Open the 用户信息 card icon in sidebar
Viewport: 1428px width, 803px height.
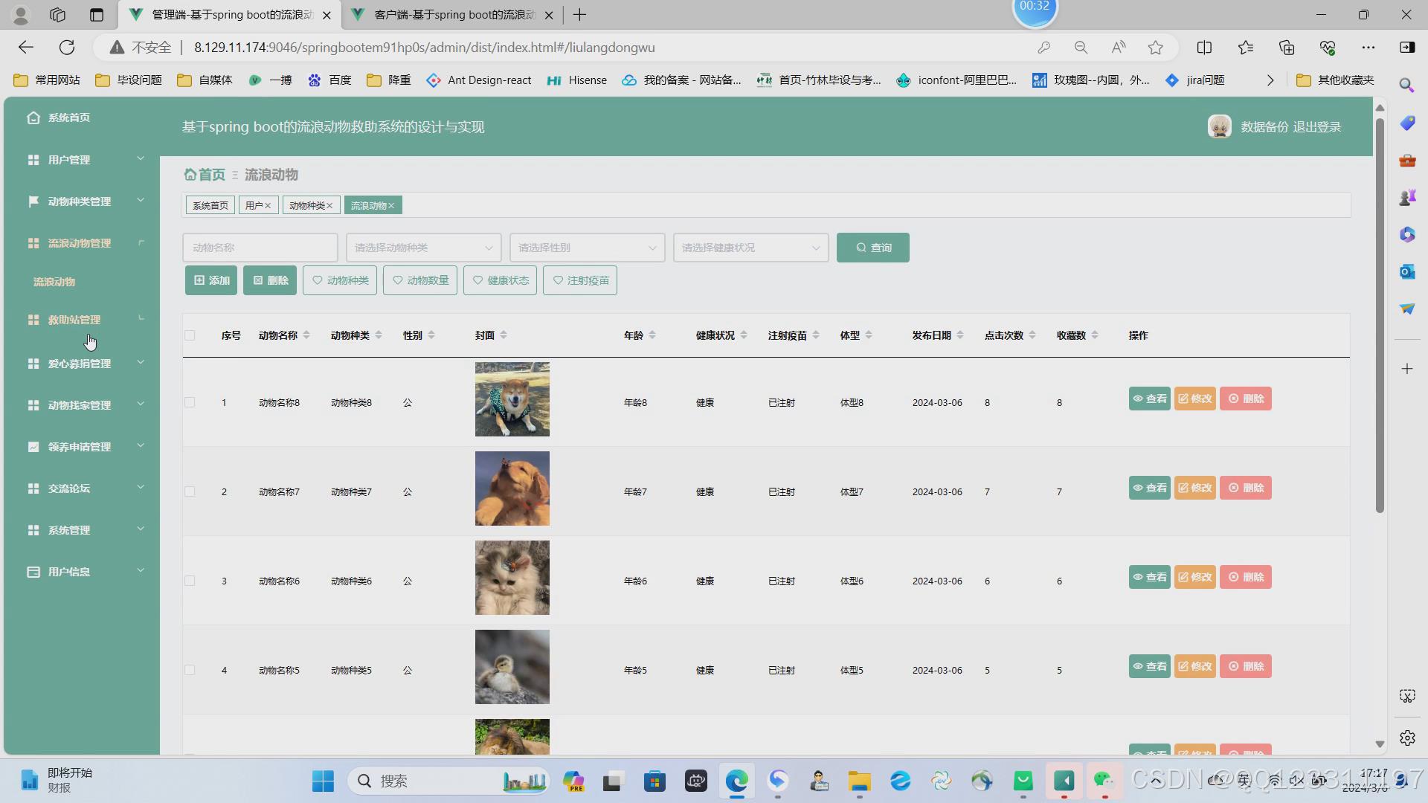[x=33, y=572]
